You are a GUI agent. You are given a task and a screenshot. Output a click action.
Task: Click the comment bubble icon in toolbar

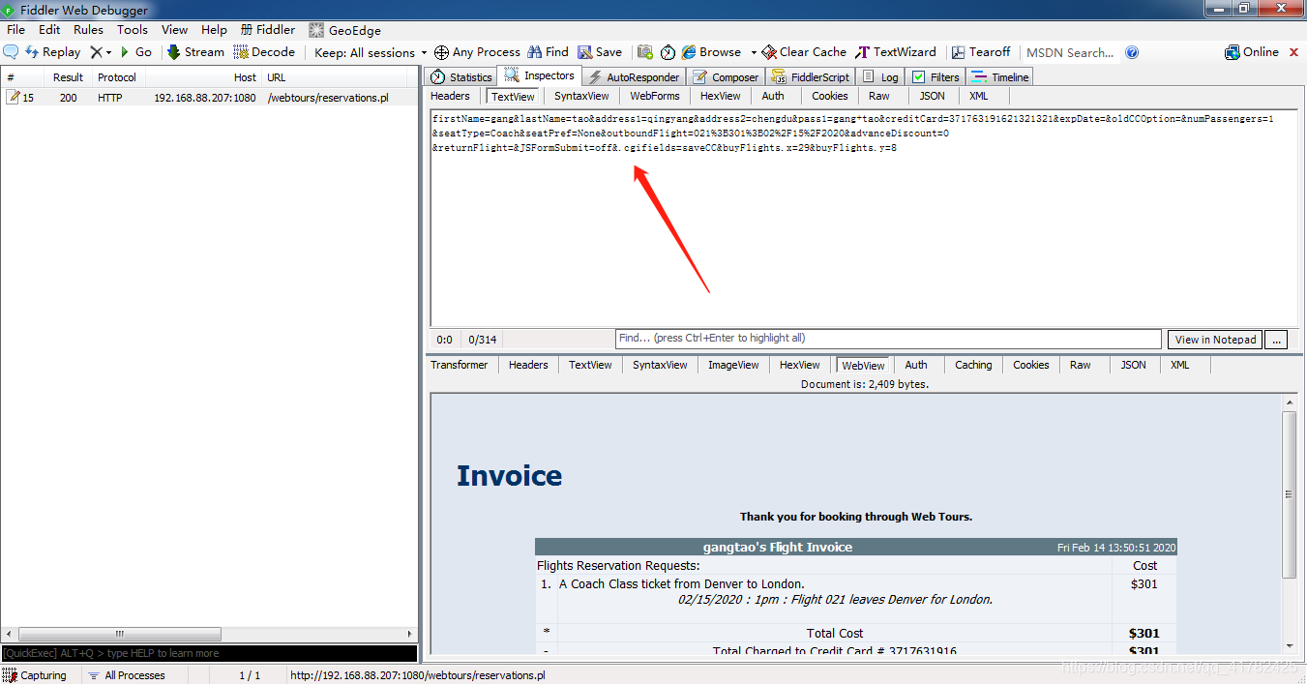tap(11, 52)
